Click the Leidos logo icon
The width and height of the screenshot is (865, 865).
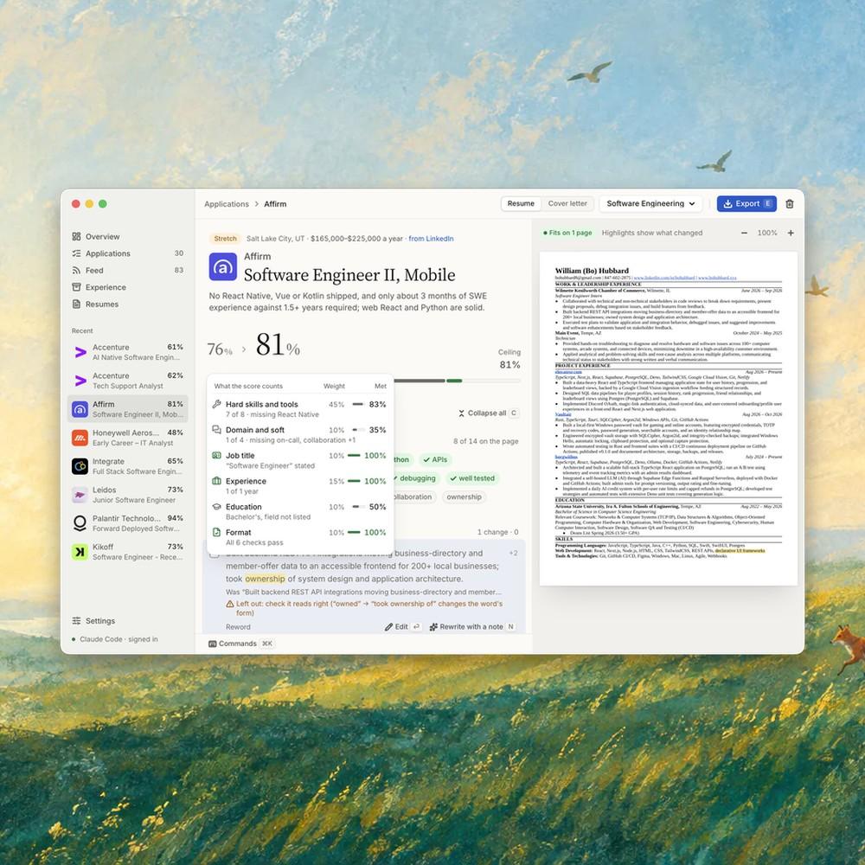click(x=80, y=495)
